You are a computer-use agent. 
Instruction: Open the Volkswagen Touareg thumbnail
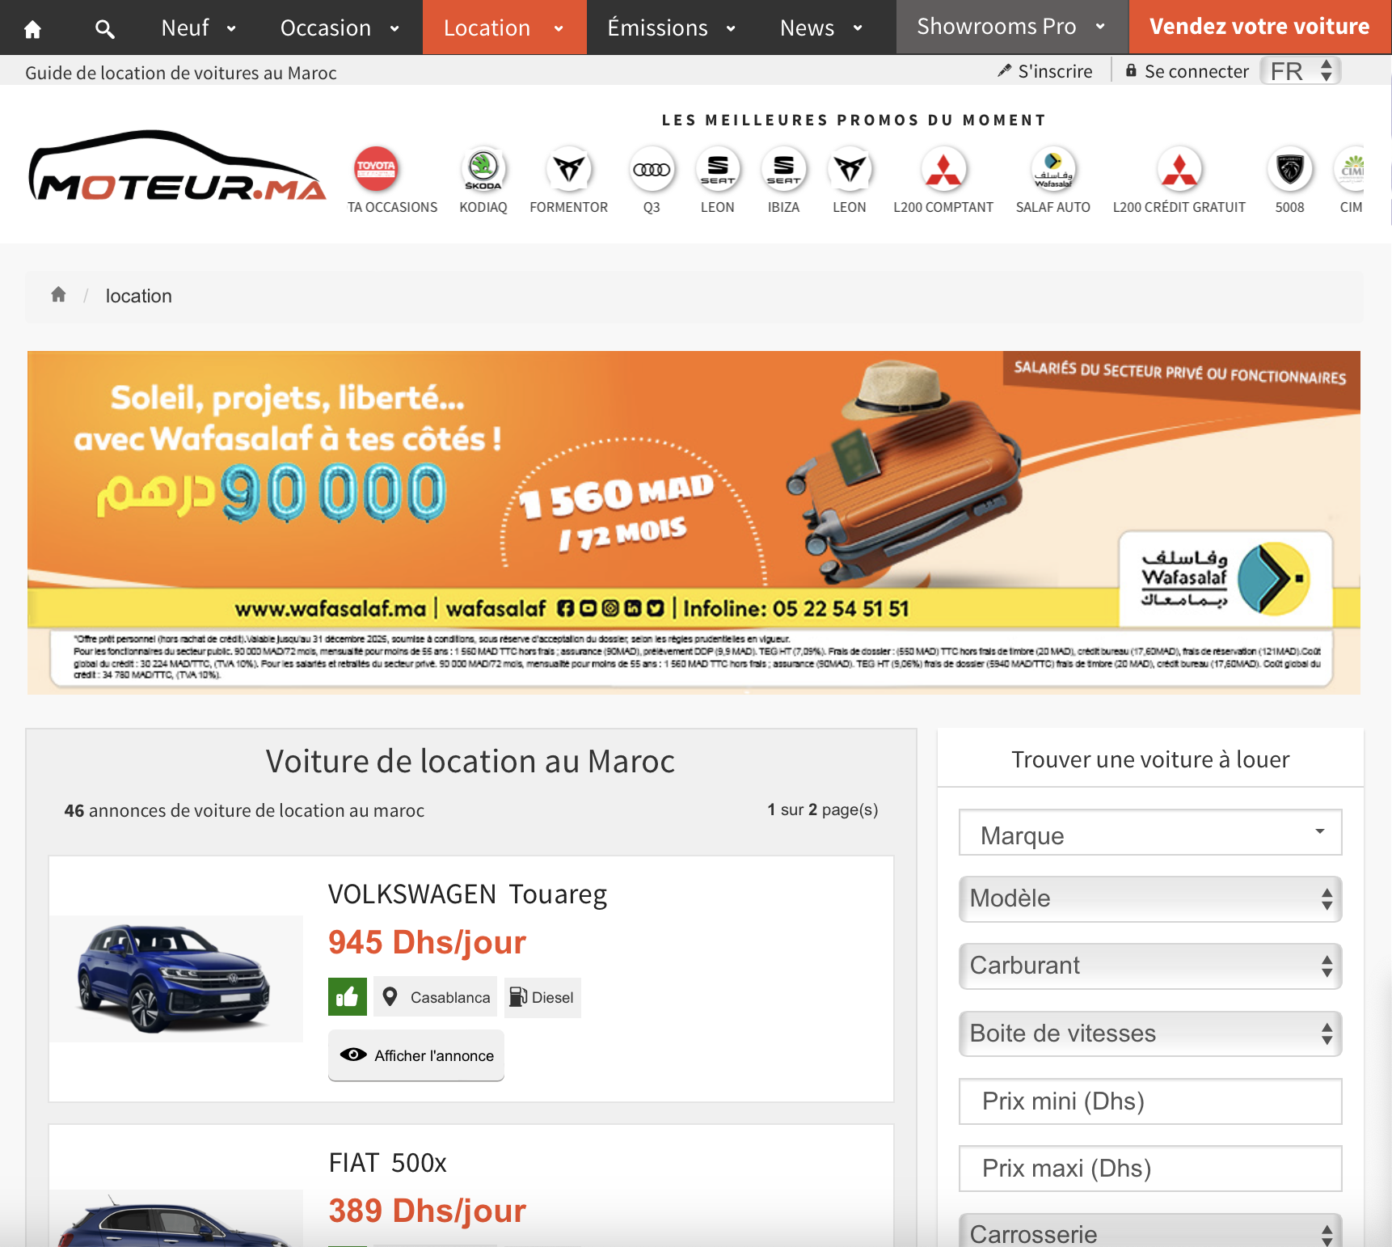[175, 979]
